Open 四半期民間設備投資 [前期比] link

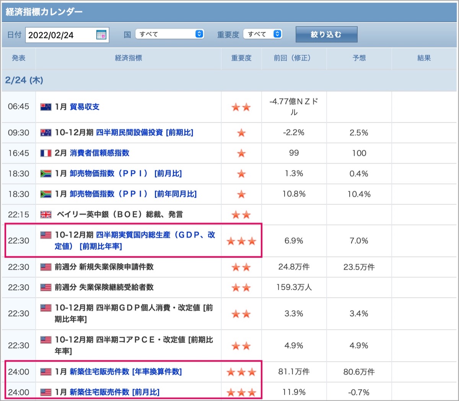tap(145, 133)
